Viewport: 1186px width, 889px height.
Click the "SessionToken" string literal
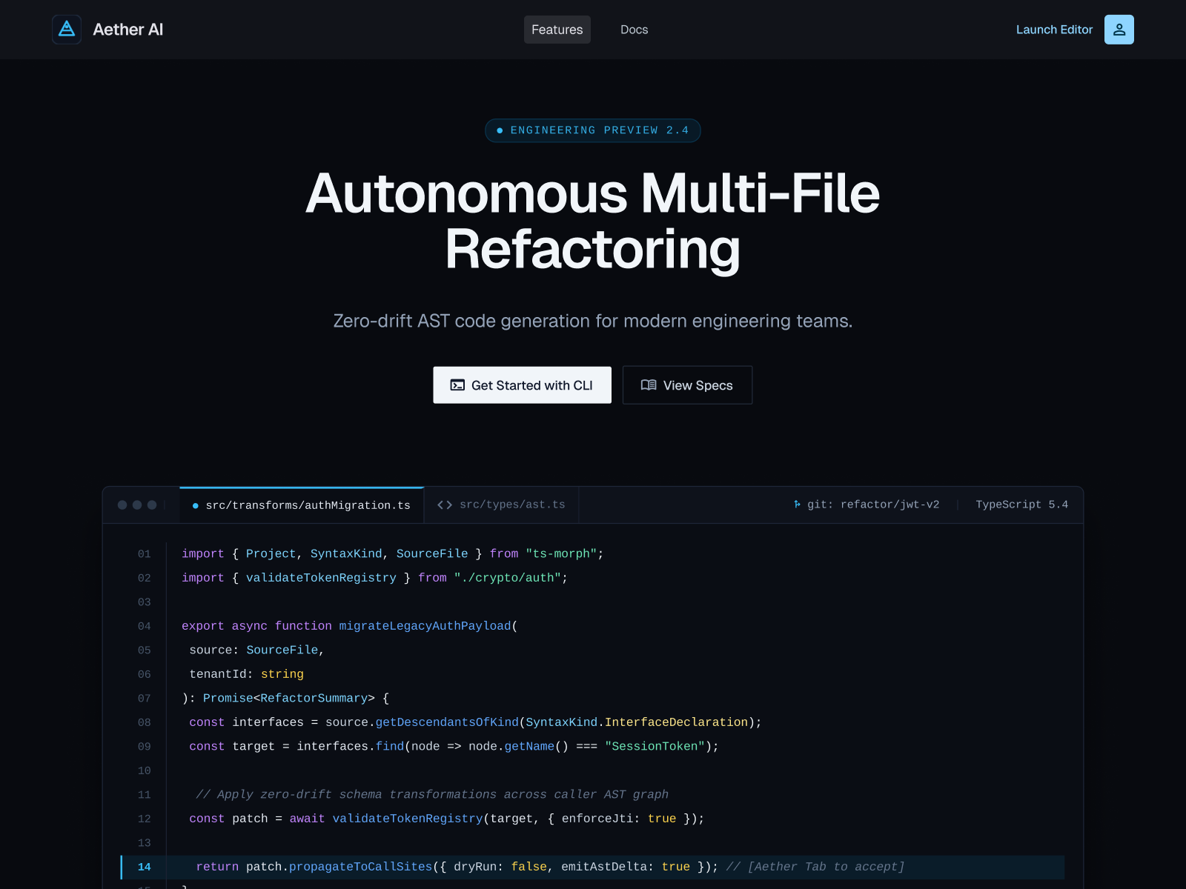655,747
